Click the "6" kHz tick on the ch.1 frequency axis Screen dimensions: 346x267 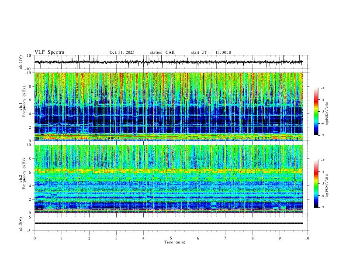[31, 100]
